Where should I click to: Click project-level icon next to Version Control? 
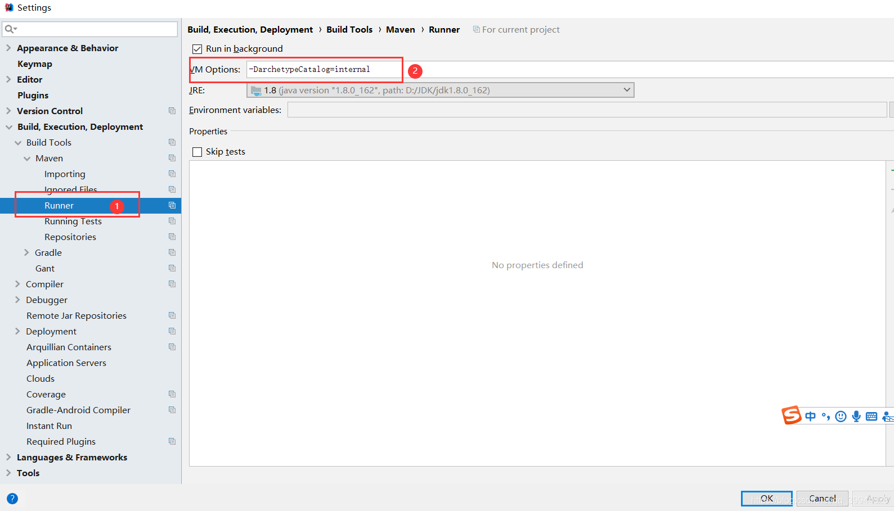(172, 111)
